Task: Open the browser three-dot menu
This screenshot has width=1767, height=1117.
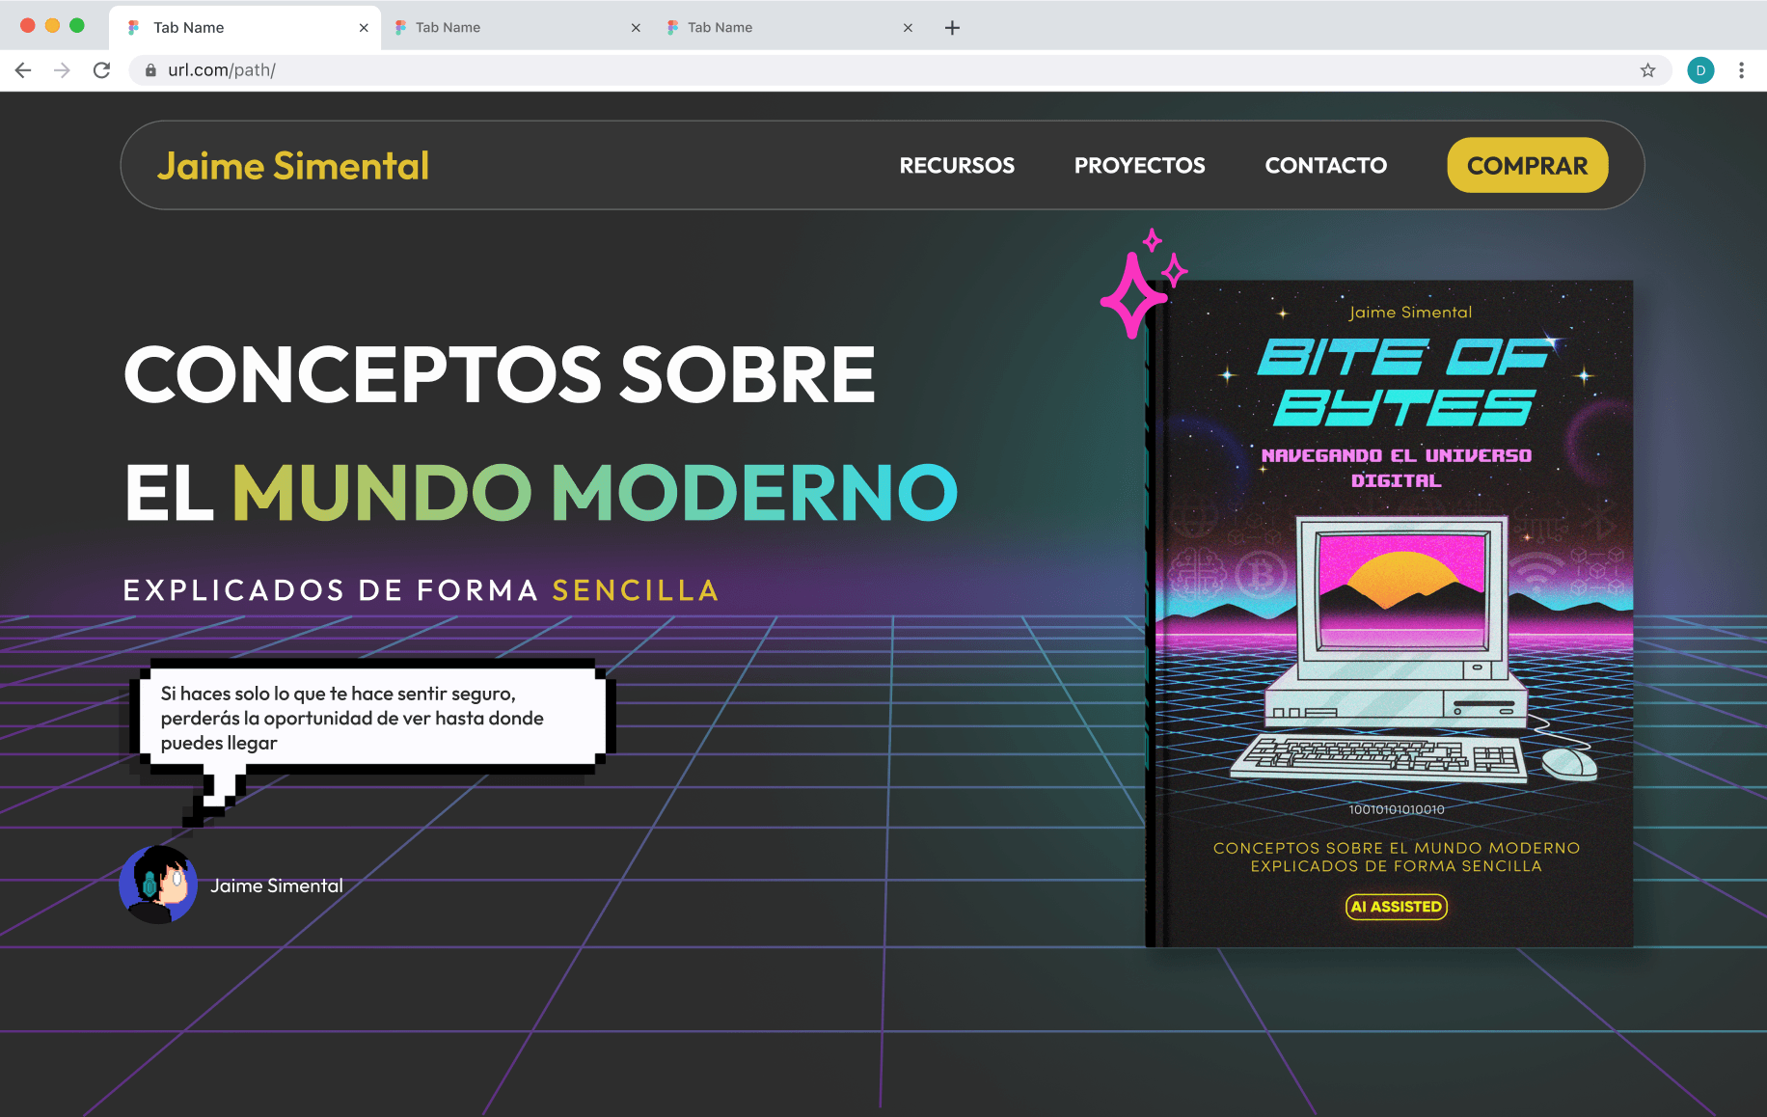Action: (x=1741, y=70)
